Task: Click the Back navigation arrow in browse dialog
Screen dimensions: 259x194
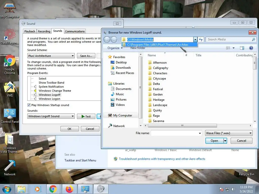Action: [107, 40]
